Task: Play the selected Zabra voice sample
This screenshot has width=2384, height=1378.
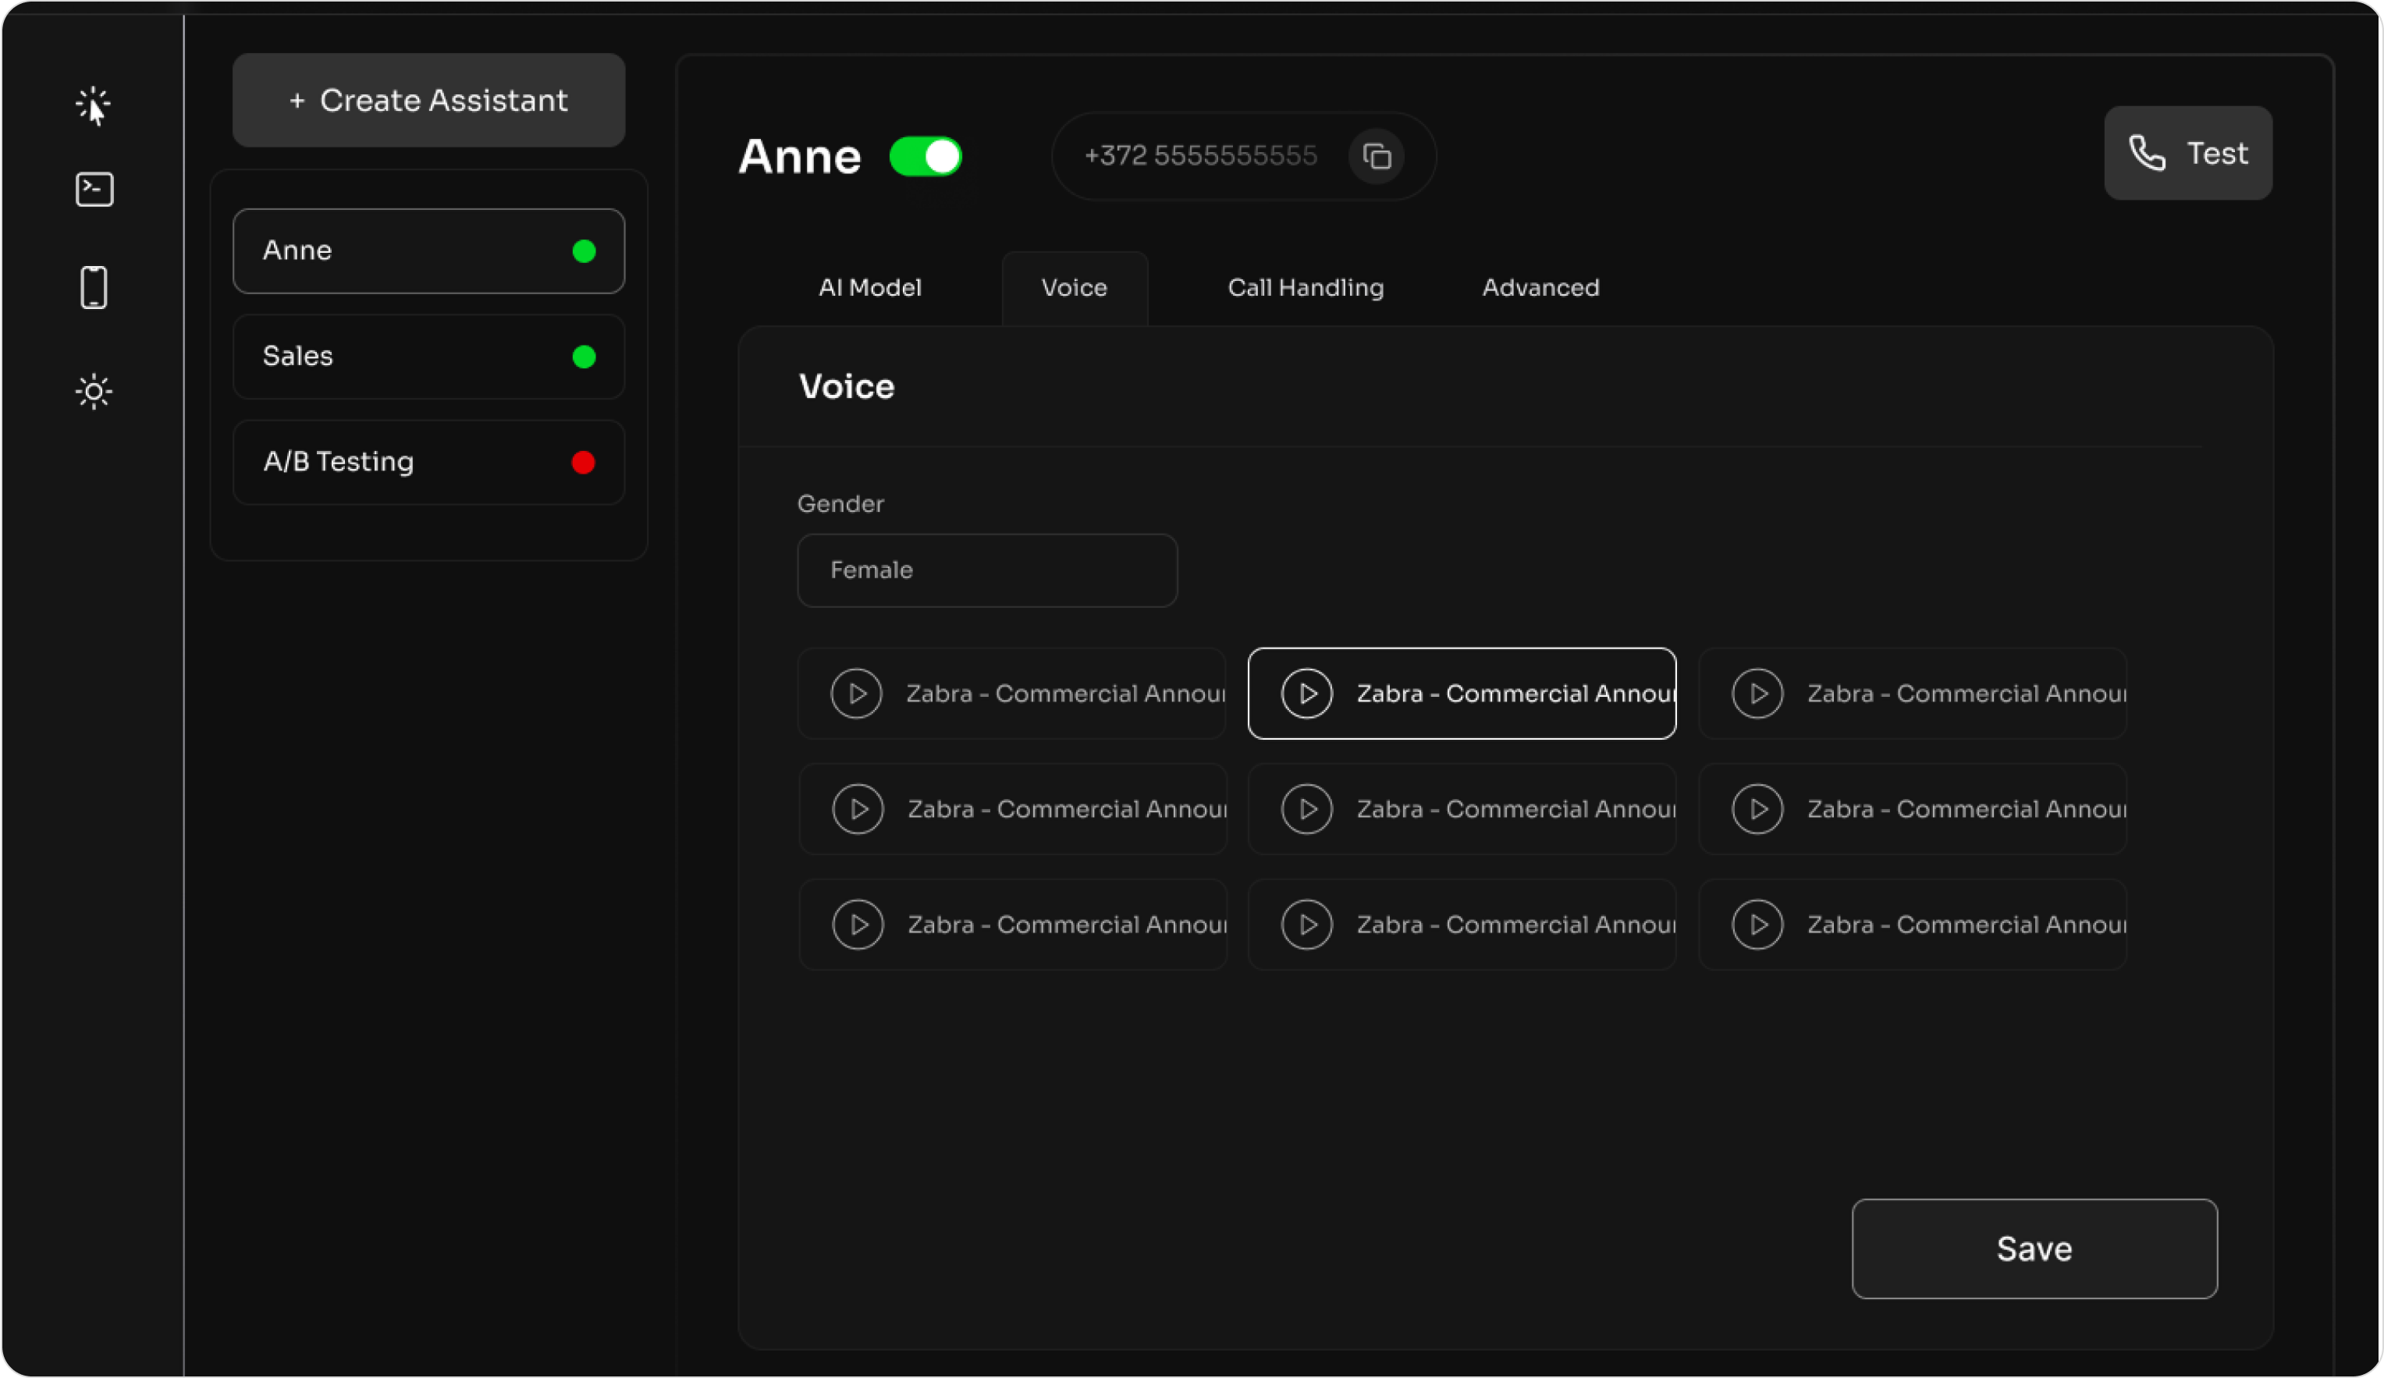Action: pos(1307,693)
